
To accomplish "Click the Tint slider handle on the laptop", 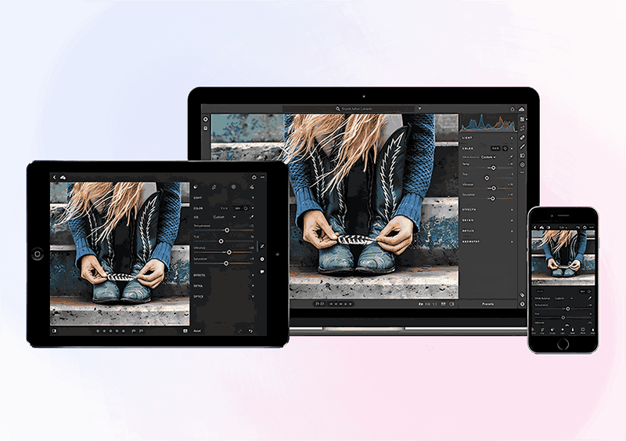I will point(487,178).
